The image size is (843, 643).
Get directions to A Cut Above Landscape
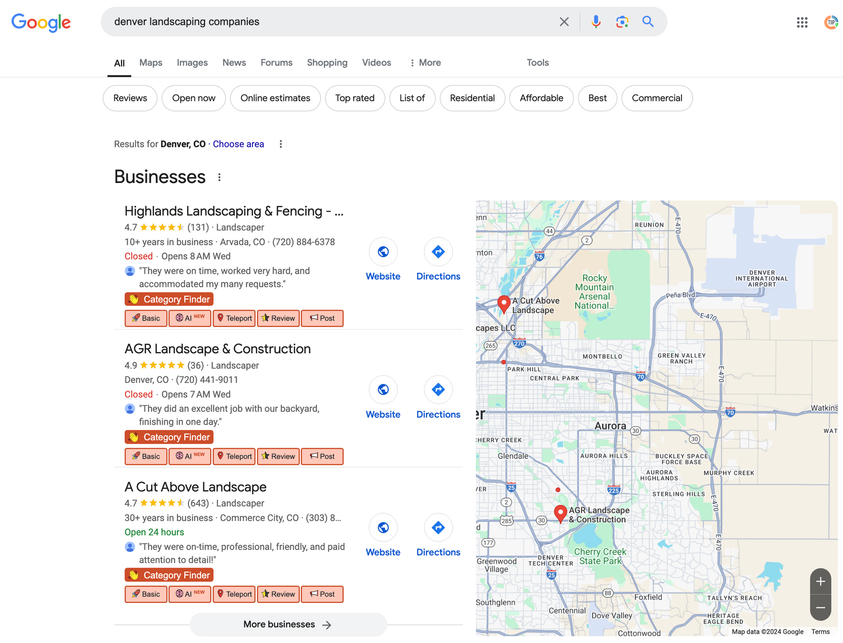tap(438, 528)
